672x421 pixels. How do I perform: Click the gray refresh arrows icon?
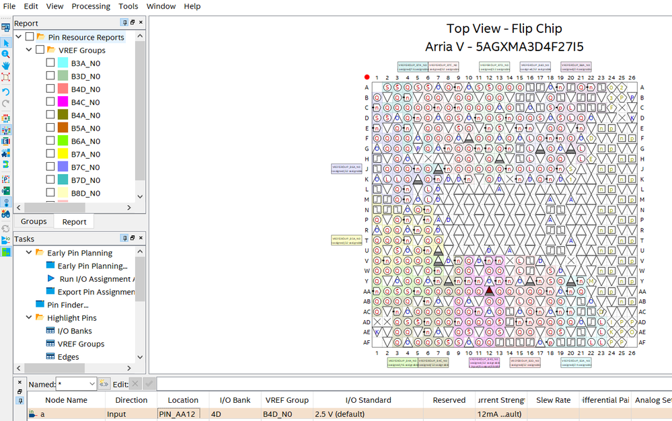click(5, 229)
